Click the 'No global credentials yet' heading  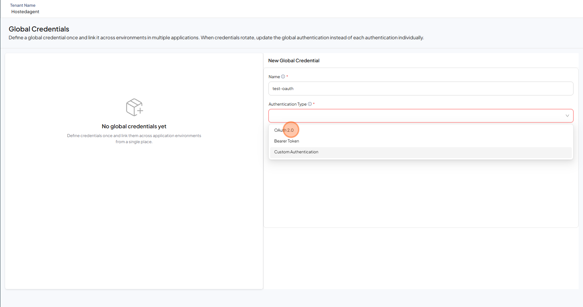134,126
